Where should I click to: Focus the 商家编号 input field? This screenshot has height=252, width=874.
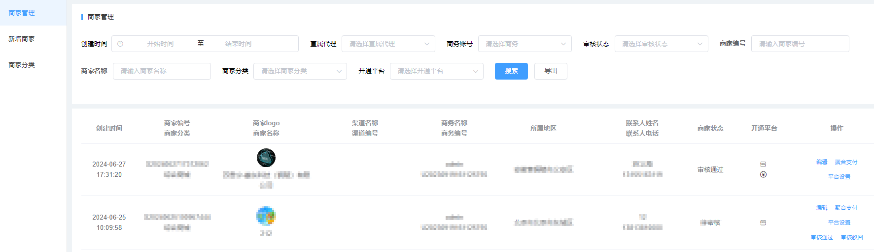(x=800, y=44)
